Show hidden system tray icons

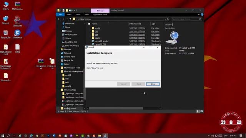click(x=209, y=136)
